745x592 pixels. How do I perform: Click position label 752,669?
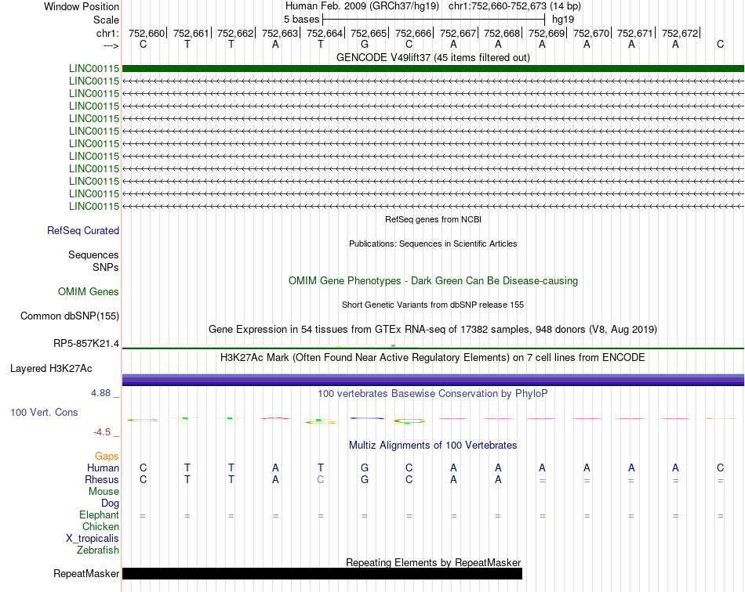tap(547, 33)
